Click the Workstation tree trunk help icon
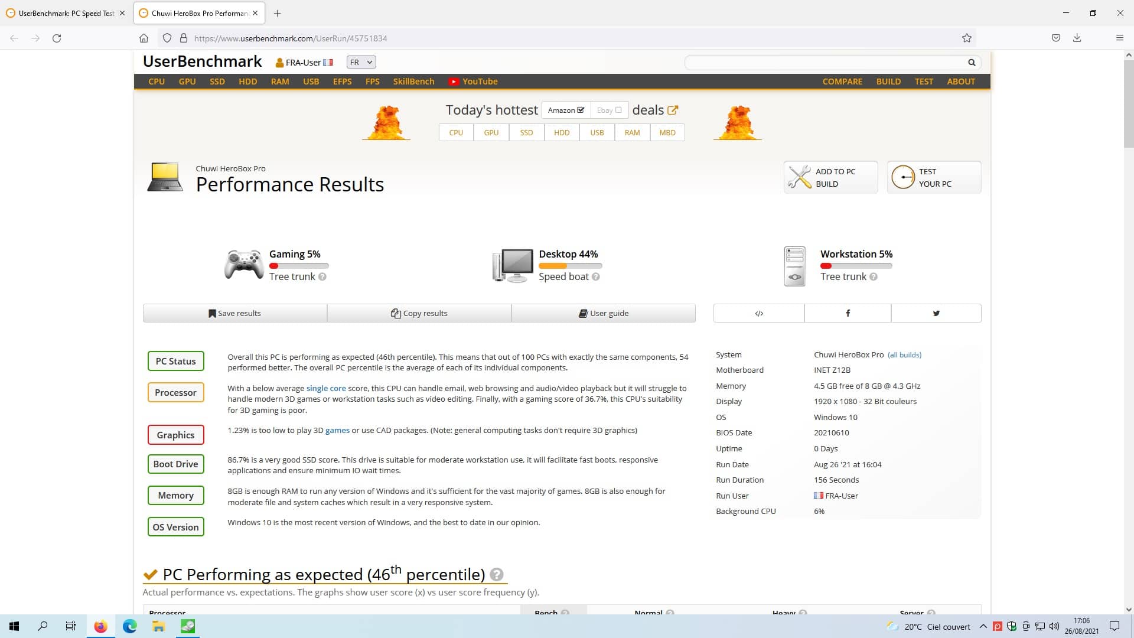The image size is (1134, 638). pos(873,276)
